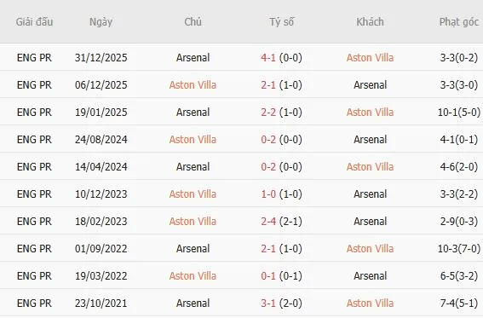Click Aston Villa home team on 10/12/2023

coord(193,194)
